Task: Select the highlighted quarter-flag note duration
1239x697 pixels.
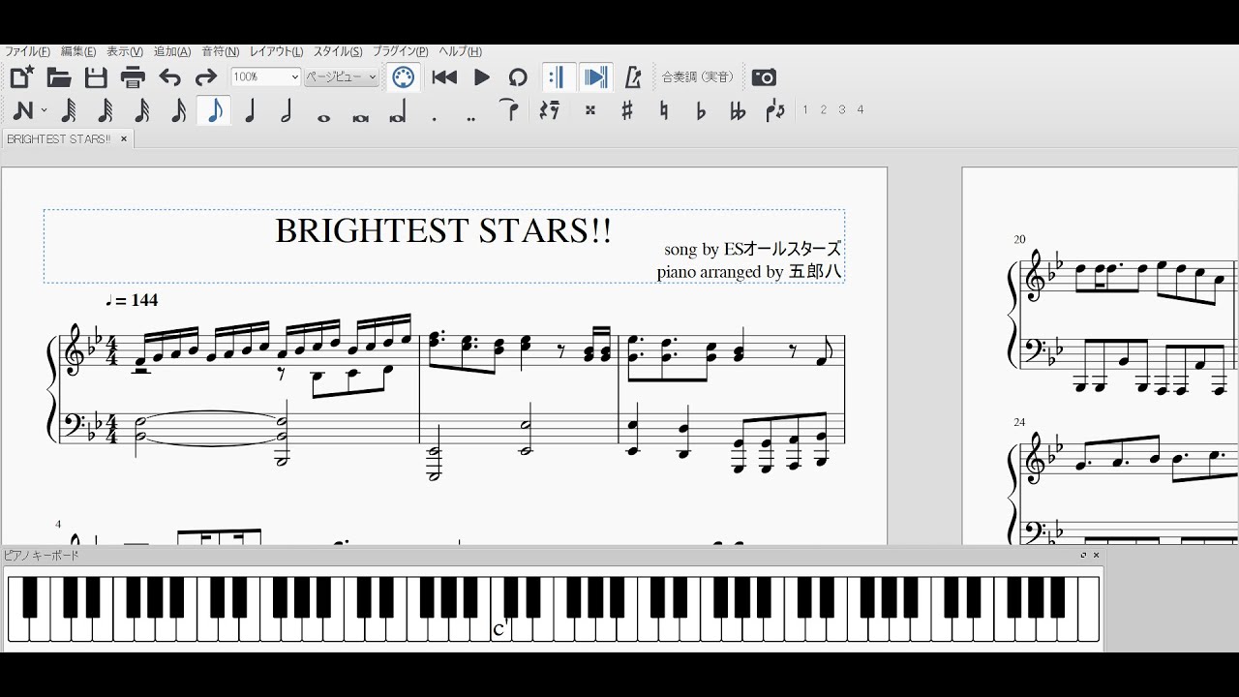Action: click(x=215, y=110)
